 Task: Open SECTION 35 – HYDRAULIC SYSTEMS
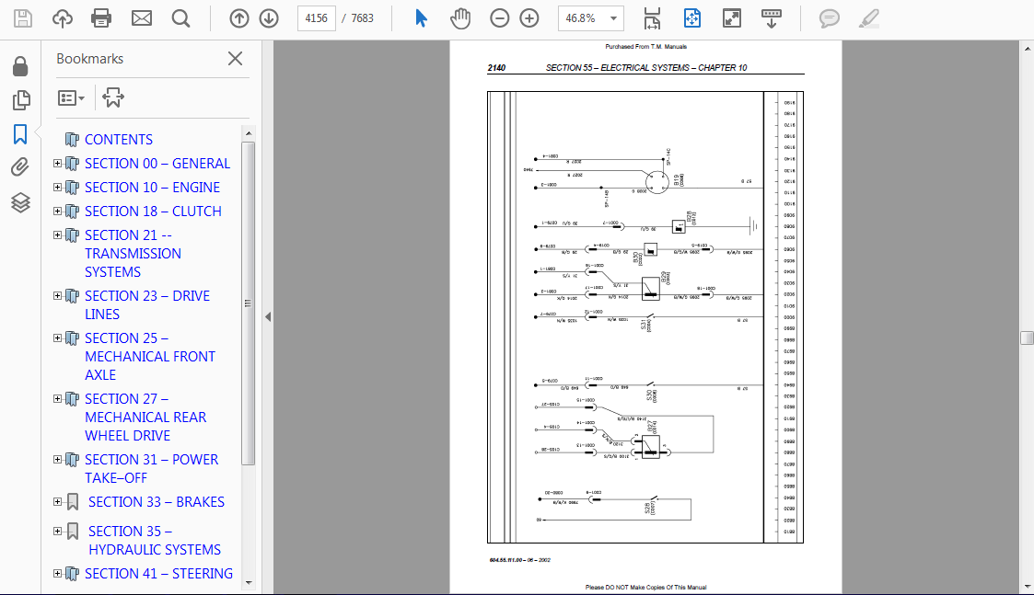click(x=155, y=541)
